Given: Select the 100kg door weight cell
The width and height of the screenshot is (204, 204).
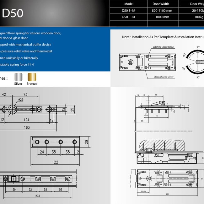Looking at the screenshot, I should click(198, 17).
